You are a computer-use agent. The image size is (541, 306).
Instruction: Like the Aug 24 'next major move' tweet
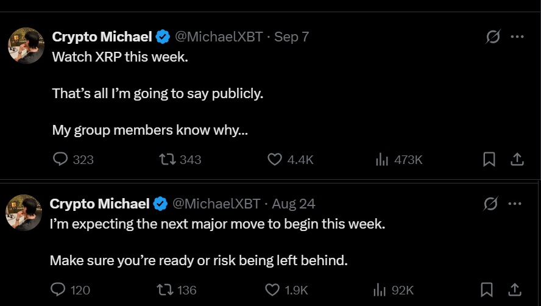pos(273,290)
